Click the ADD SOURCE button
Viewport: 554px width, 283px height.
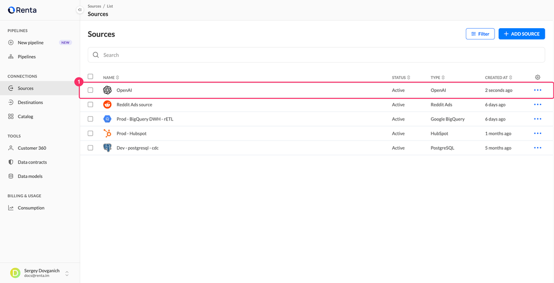point(522,34)
